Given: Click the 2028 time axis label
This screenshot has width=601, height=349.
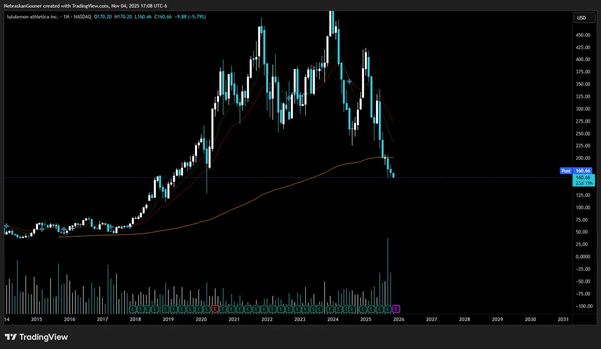Looking at the screenshot, I should click(x=465, y=319).
